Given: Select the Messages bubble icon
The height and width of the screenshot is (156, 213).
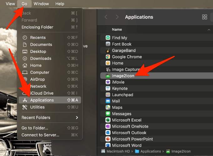Looking at the screenshot, I should [108, 114].
